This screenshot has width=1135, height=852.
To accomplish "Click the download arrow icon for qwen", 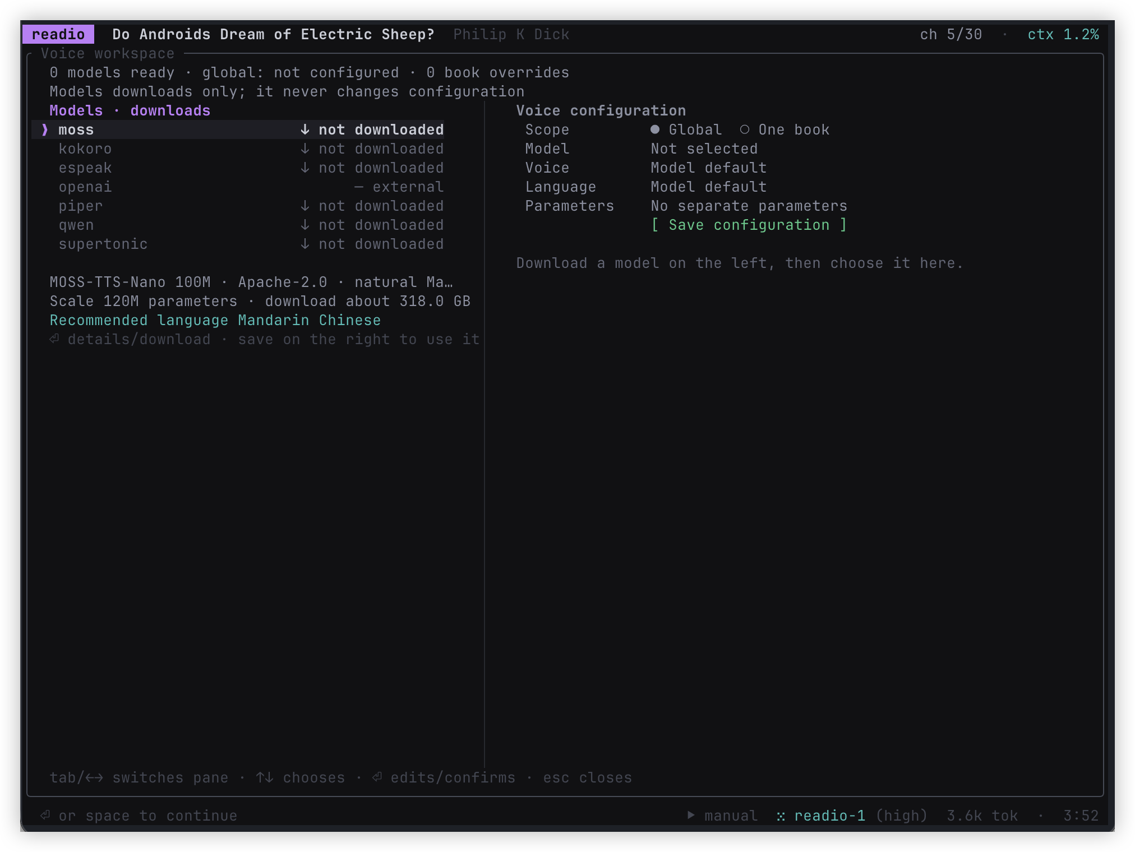I will pyautogui.click(x=304, y=225).
